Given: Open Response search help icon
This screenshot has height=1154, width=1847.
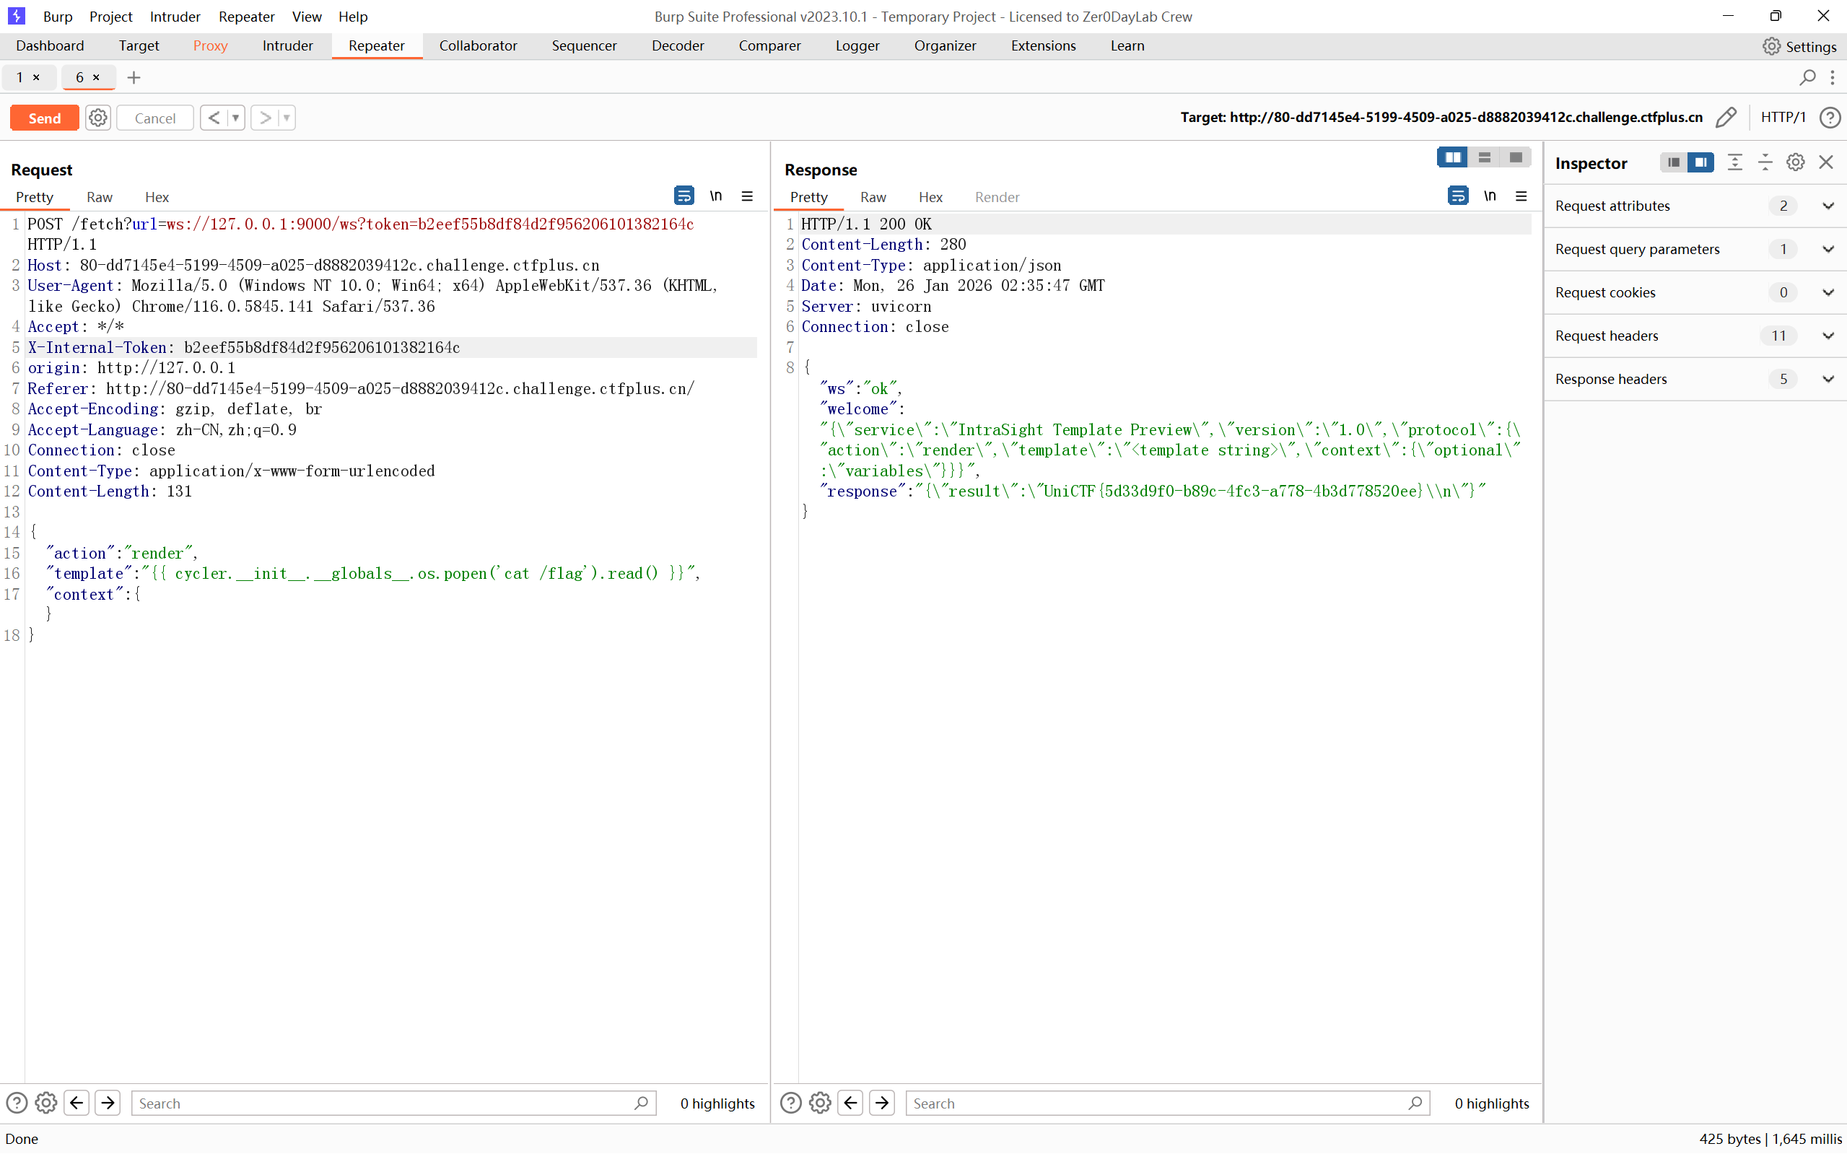Looking at the screenshot, I should [791, 1103].
